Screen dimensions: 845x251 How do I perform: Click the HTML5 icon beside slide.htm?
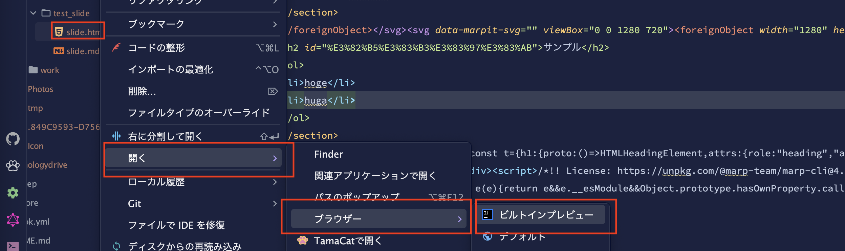pos(58,31)
